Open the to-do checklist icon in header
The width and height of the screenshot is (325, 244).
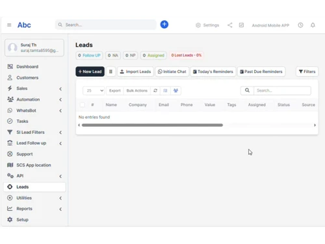tap(241, 25)
